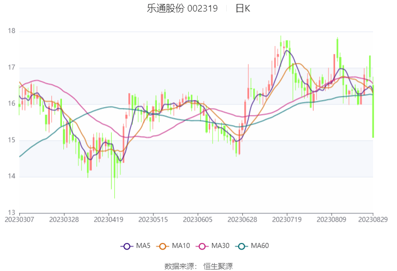Select the 日K label in title
397x271 pixels.
(243, 8)
